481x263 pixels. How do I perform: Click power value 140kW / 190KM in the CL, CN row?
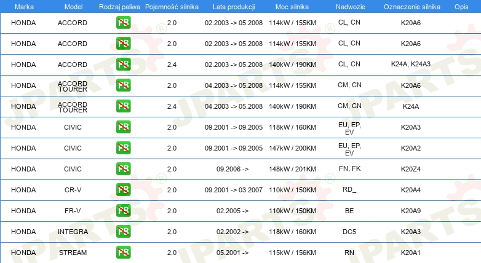tap(292, 65)
